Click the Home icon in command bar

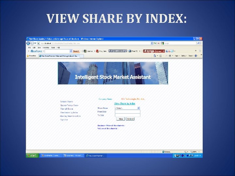pos(155,56)
